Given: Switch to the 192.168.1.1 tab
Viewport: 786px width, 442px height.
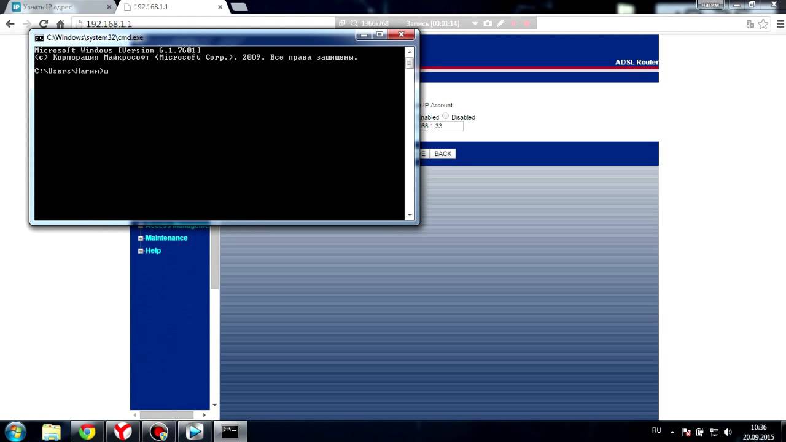Looking at the screenshot, I should pyautogui.click(x=173, y=7).
